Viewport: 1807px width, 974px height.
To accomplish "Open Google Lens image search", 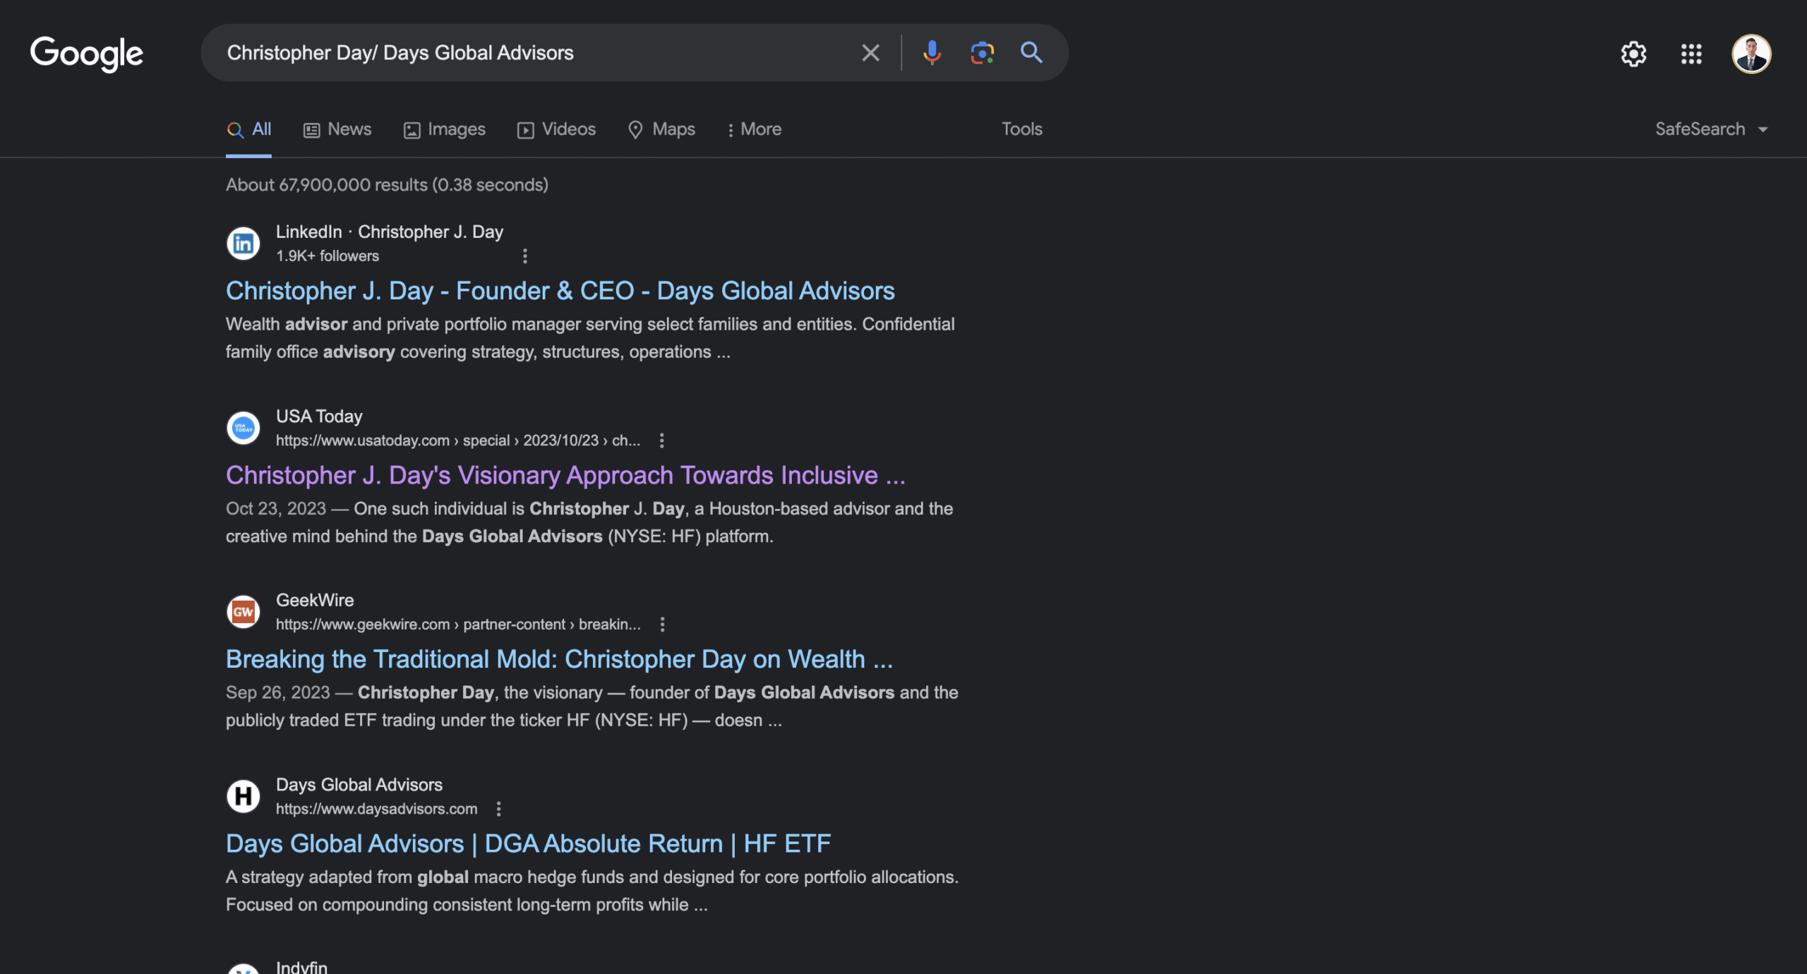I will tap(982, 53).
